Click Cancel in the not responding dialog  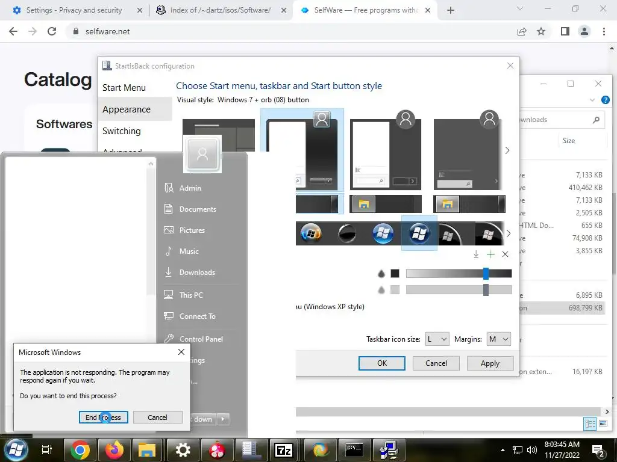tap(157, 417)
